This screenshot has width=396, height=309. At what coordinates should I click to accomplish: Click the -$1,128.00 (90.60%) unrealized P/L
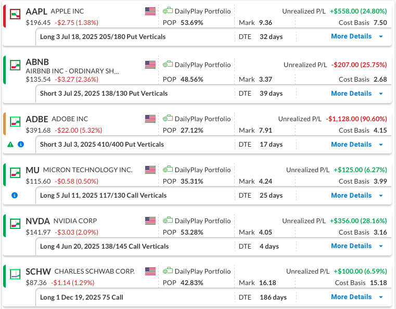[356, 119]
